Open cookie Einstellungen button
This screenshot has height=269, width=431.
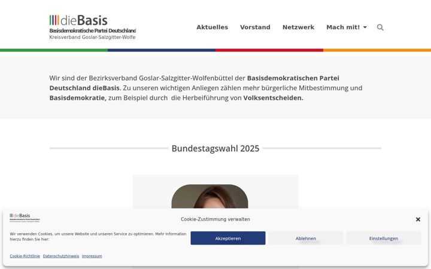tap(384, 239)
